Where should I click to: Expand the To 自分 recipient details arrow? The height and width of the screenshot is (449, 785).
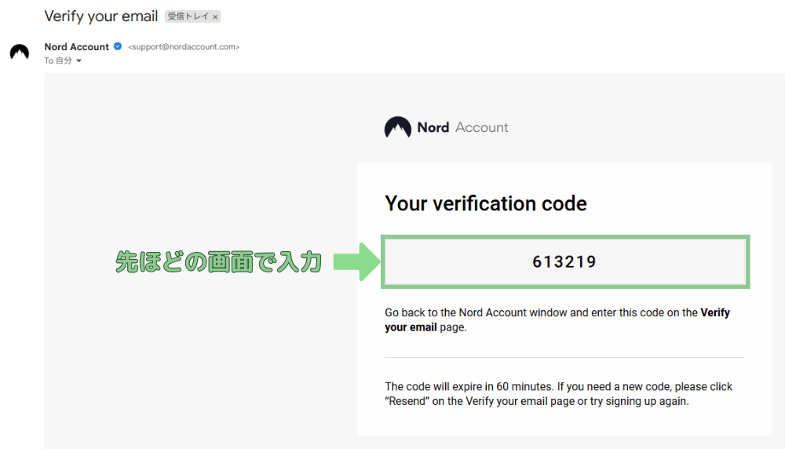78,61
